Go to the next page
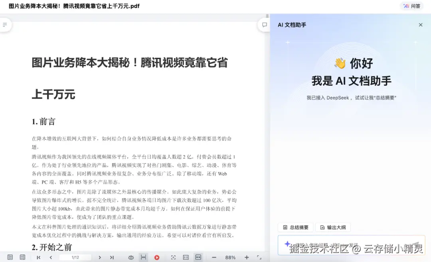The image size is (431, 262). 99,257
